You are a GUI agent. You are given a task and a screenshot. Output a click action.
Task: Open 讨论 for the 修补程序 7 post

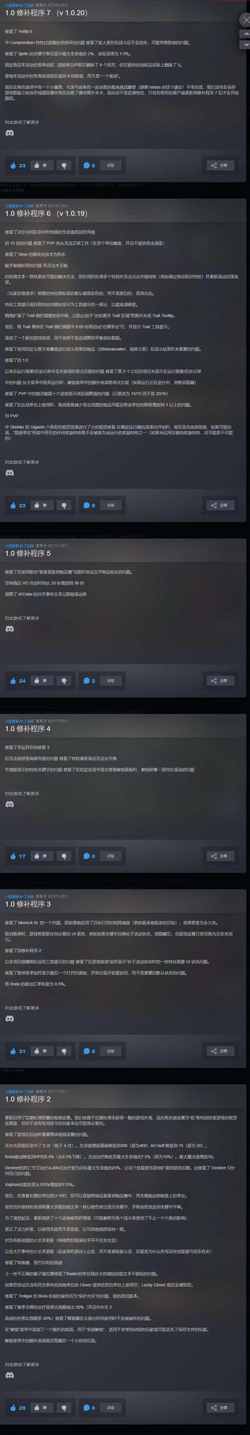110,165
